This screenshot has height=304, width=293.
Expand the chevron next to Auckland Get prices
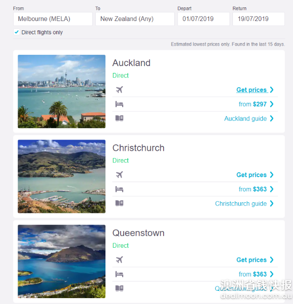pyautogui.click(x=272, y=90)
